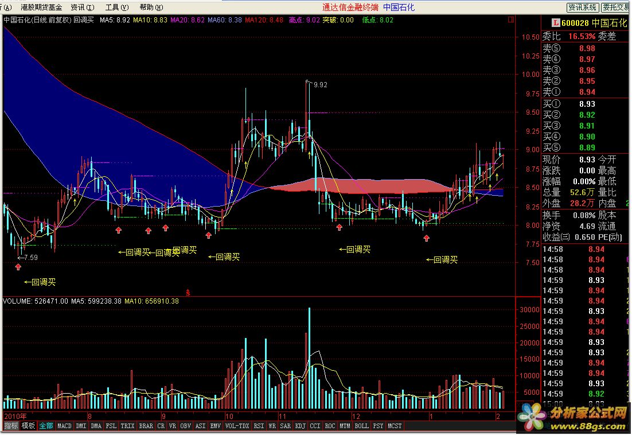Click the month 11 marker on time axis

pos(282,417)
